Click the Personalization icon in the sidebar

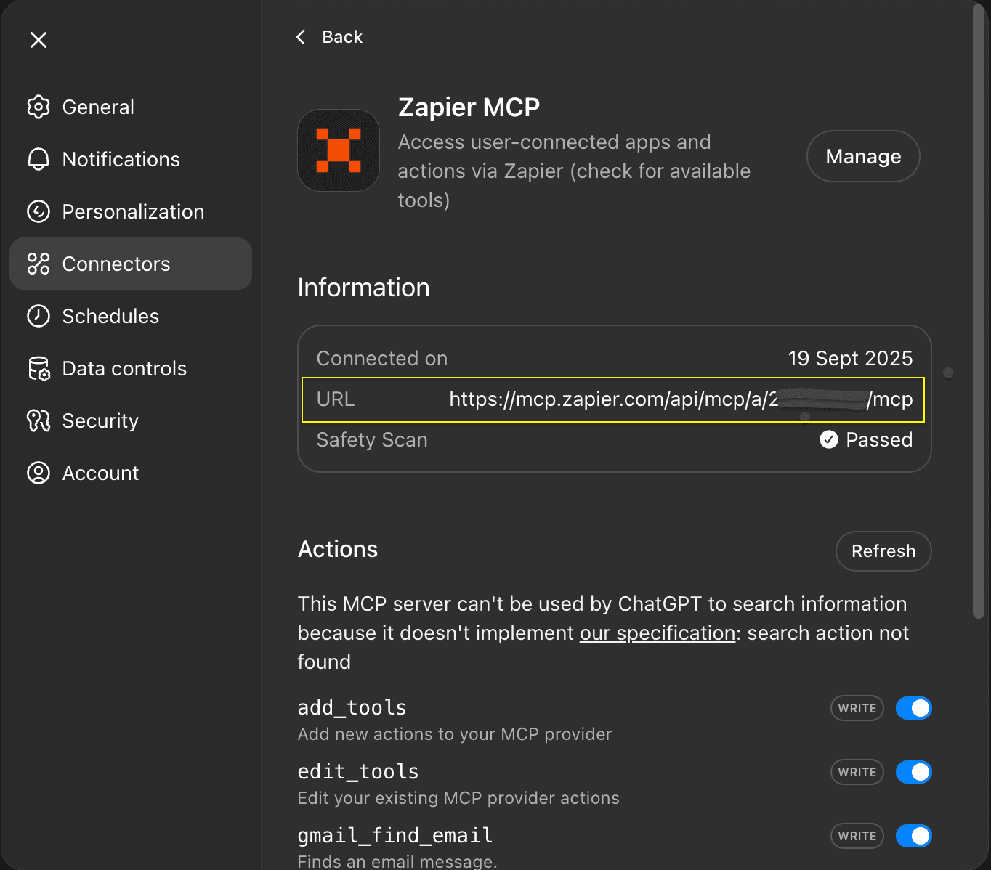39,211
